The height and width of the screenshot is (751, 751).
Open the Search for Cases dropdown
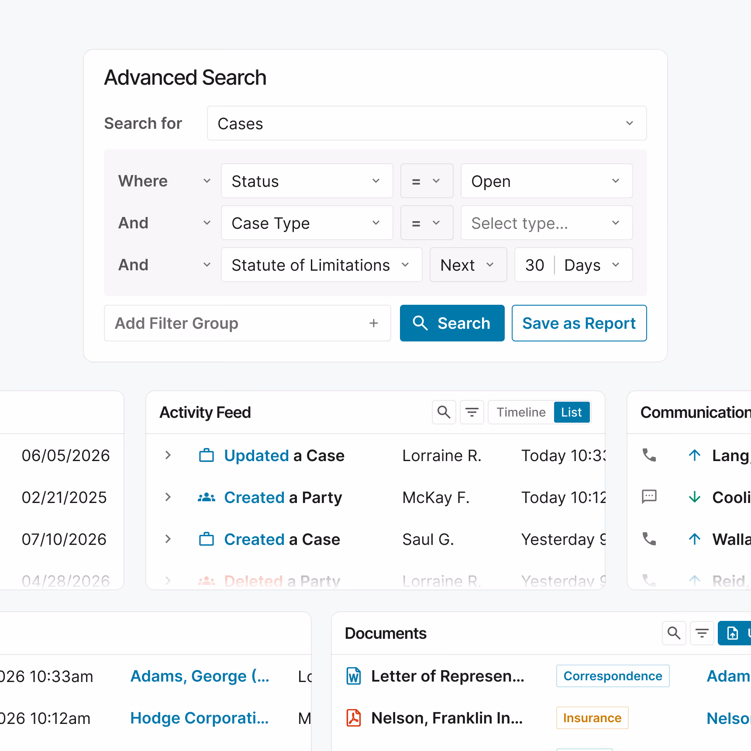click(x=427, y=123)
